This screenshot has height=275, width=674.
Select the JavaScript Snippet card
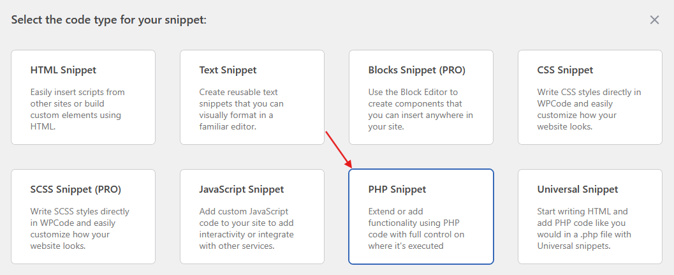[252, 216]
